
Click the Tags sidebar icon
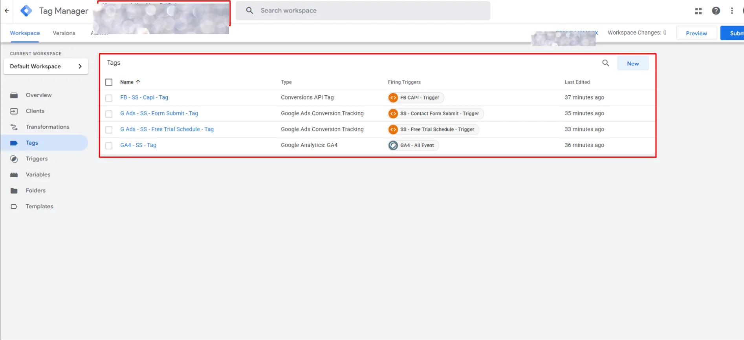pos(14,143)
